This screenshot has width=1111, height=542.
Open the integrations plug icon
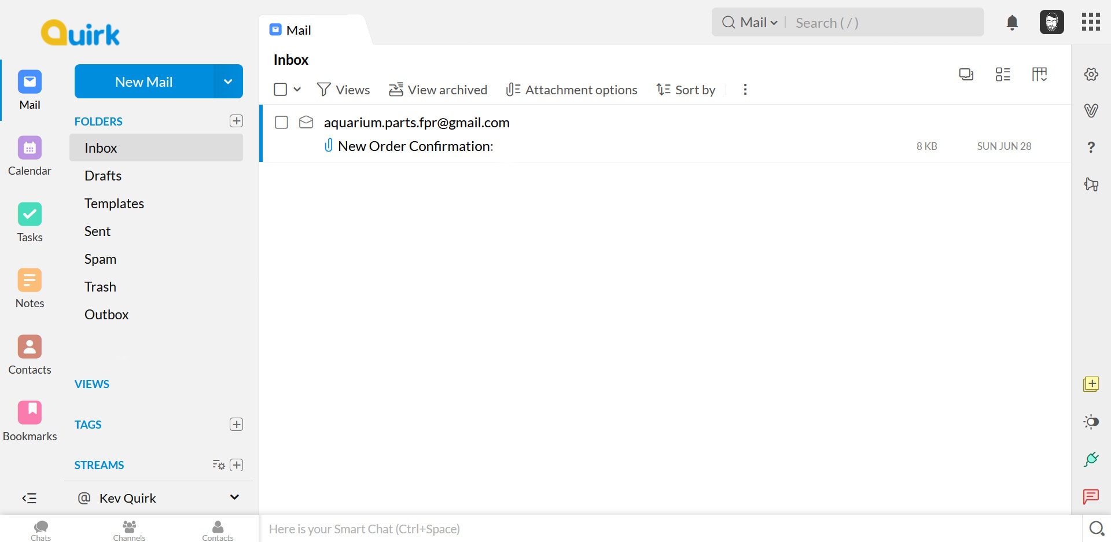click(1091, 459)
